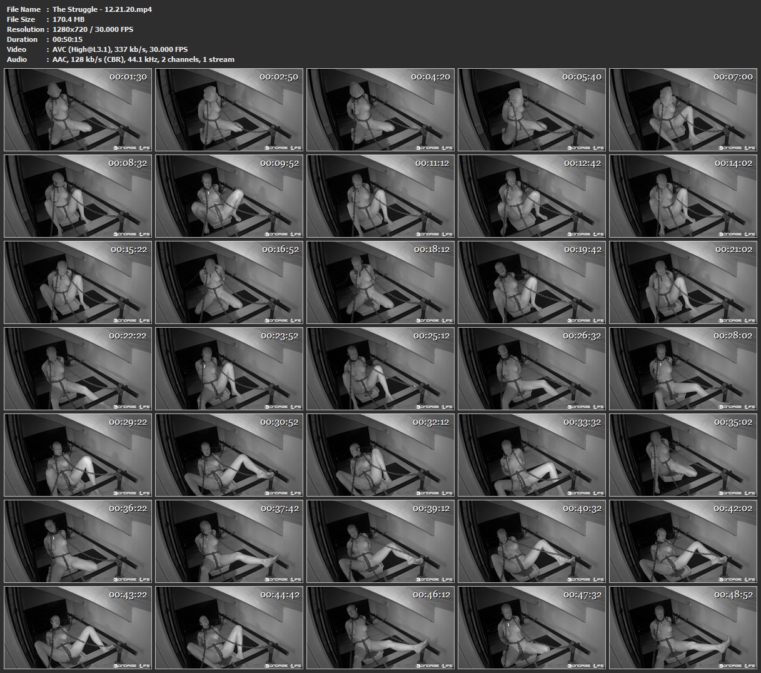Open the last thumbnail at 00:48:52

(x=683, y=627)
